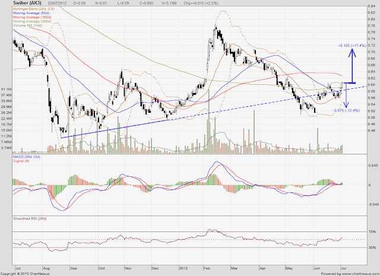Click the low price L=0.59
This screenshot has width=380, height=276.
123,4
